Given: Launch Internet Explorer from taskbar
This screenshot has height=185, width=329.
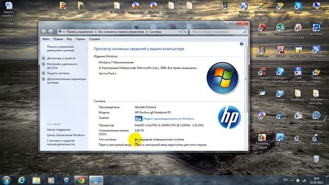Looking at the screenshot, I should coord(22,180).
